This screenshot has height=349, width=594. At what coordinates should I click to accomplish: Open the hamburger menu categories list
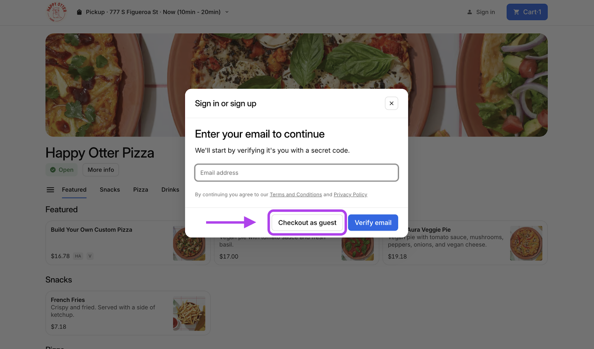50,190
